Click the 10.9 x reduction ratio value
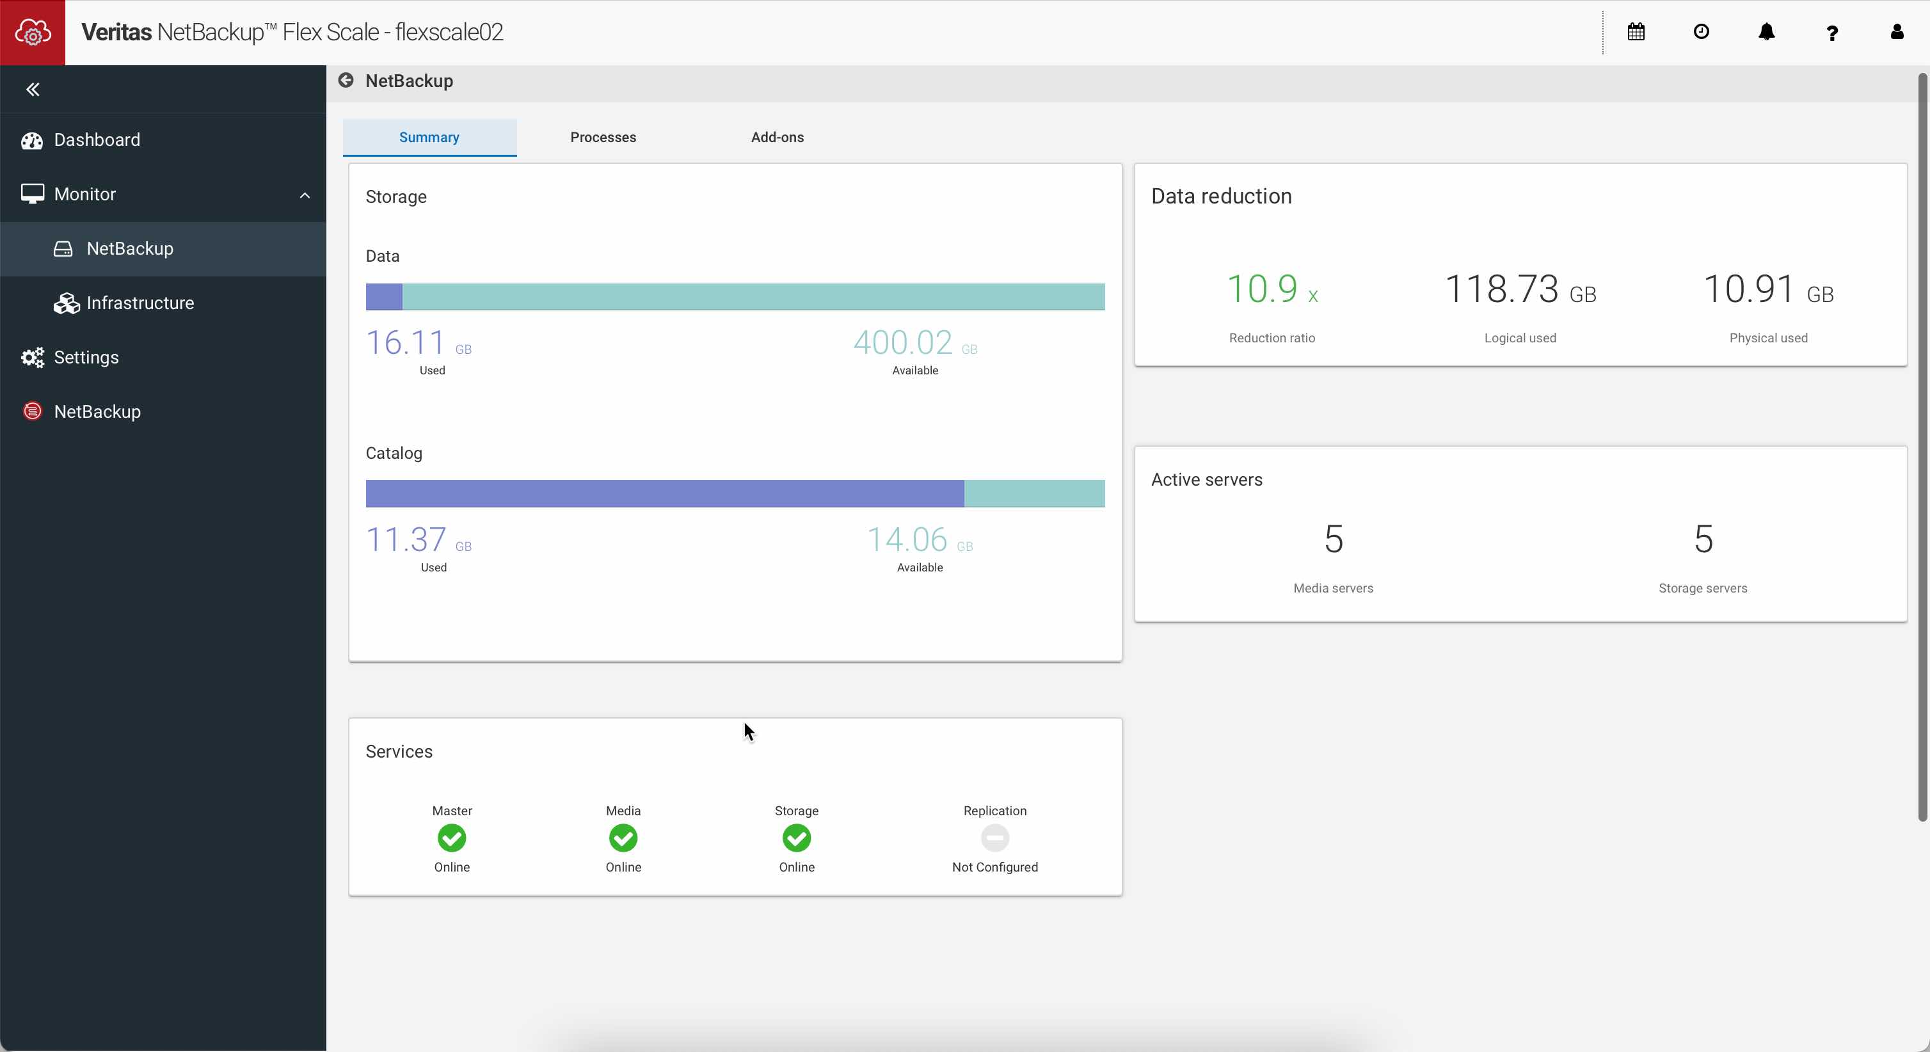Screen dimensions: 1930x1052 (x=1272, y=289)
